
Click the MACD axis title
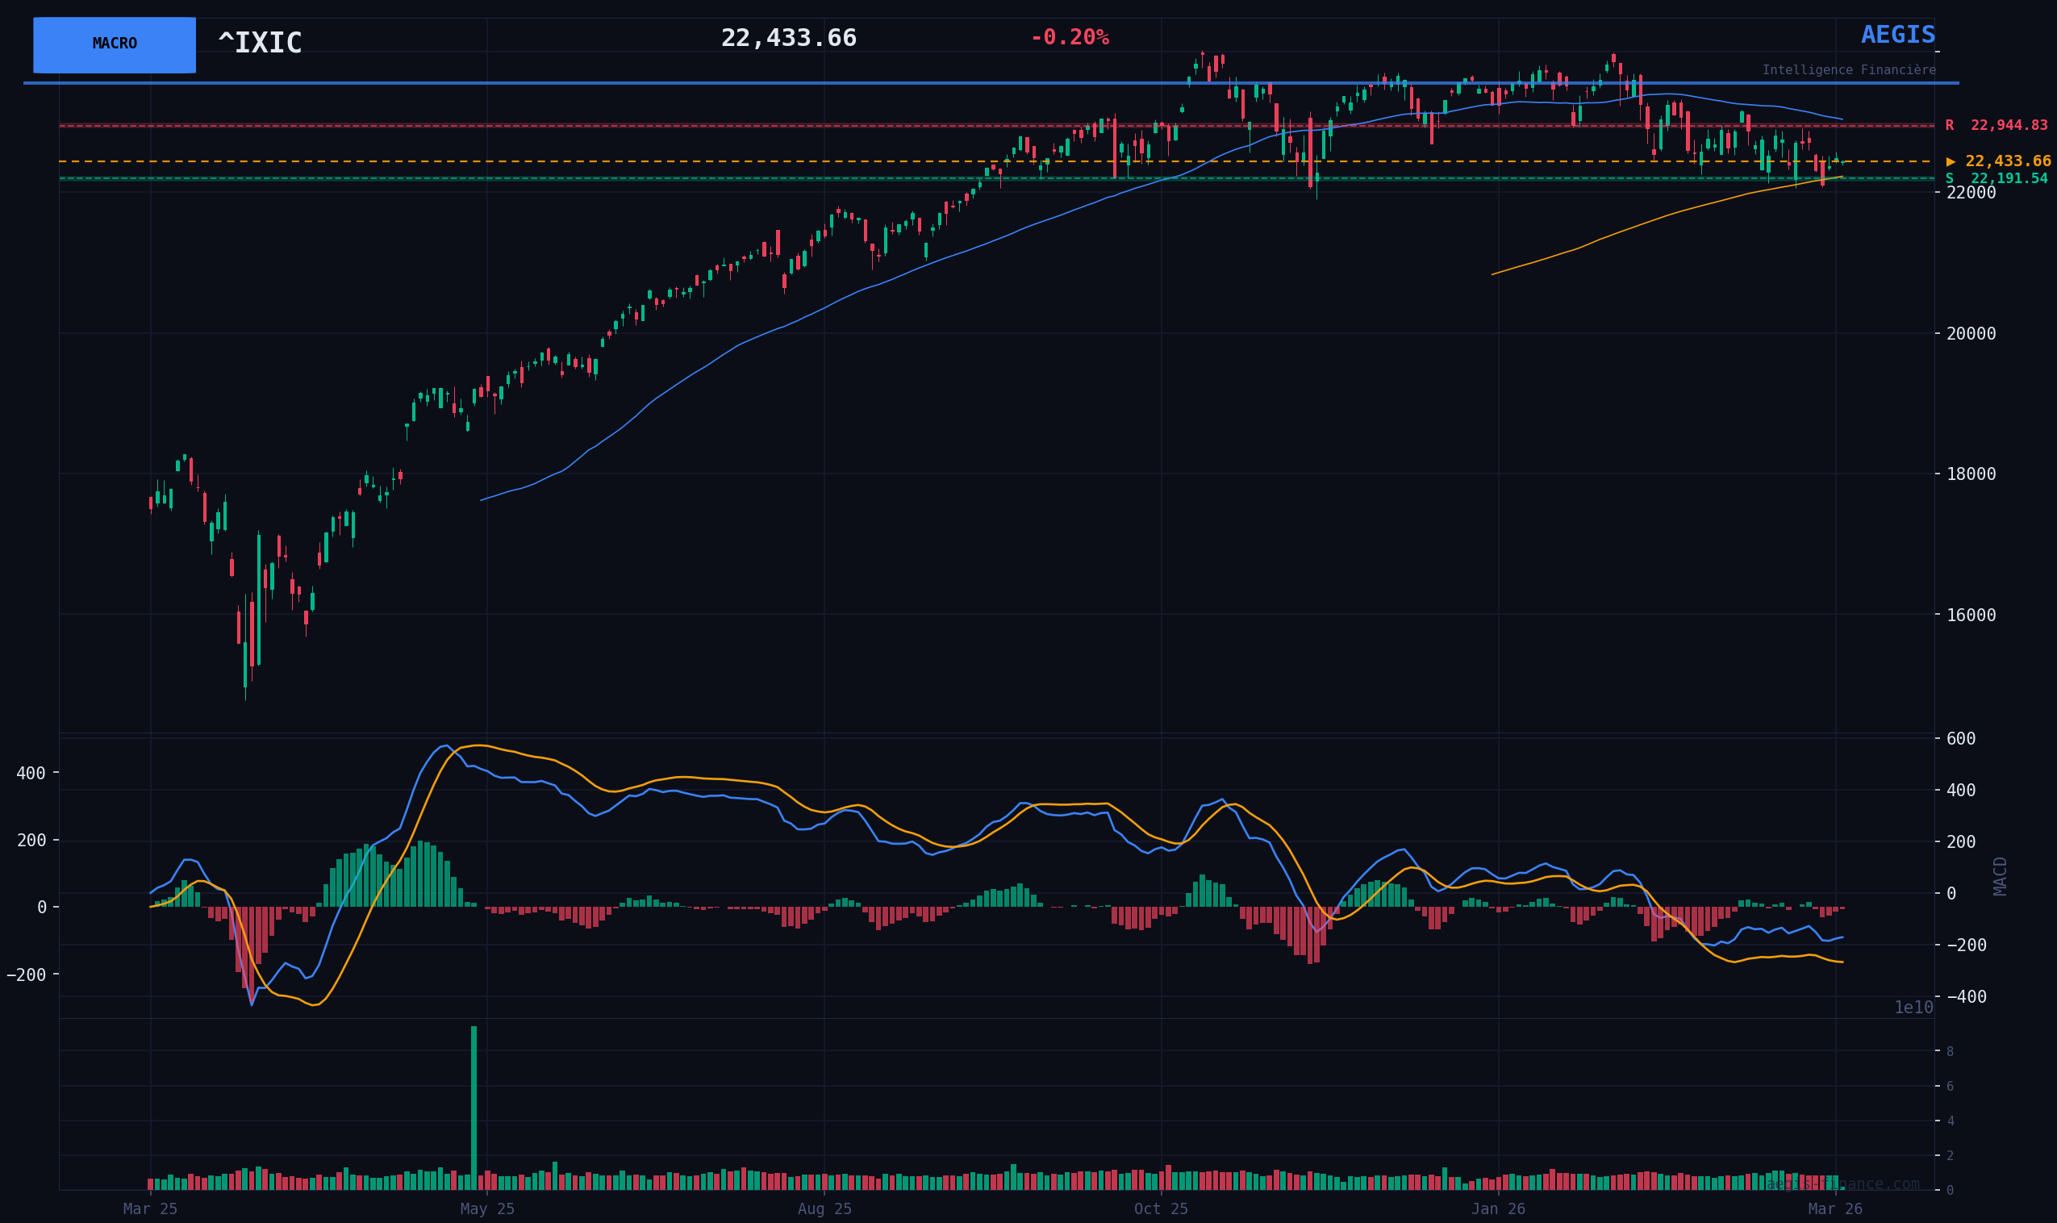[2001, 876]
